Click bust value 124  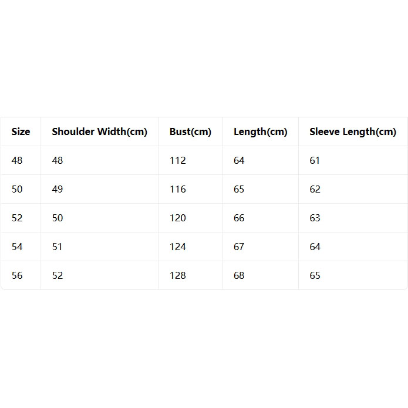(x=178, y=247)
